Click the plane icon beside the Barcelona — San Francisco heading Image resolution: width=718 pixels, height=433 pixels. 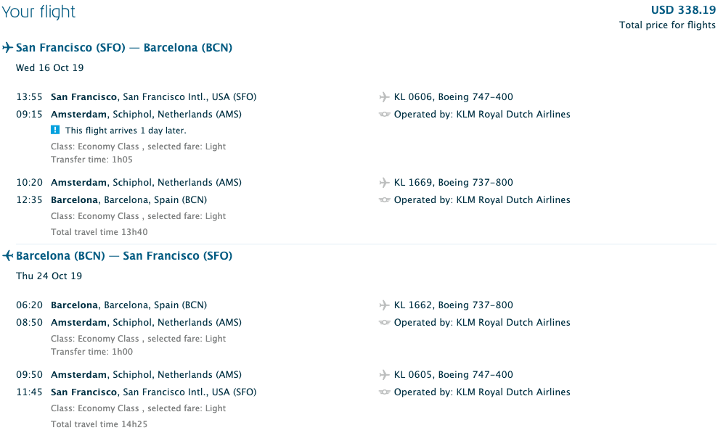coord(8,256)
